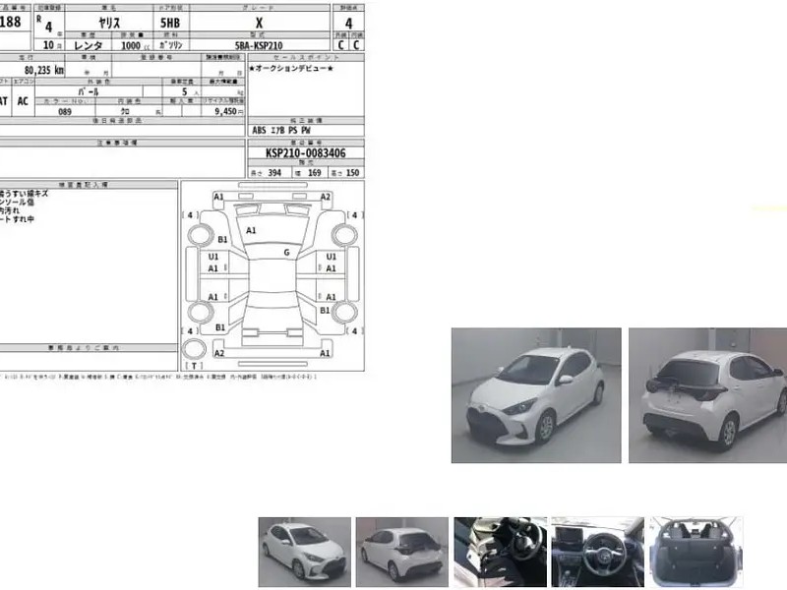Image resolution: width=787 pixels, height=590 pixels.
Task: Click the front-left wheel circle in diagram
Action: pyautogui.click(x=201, y=235)
